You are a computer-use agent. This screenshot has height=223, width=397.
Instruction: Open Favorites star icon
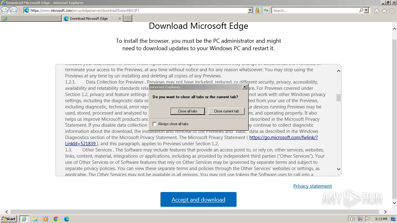tap(384, 11)
